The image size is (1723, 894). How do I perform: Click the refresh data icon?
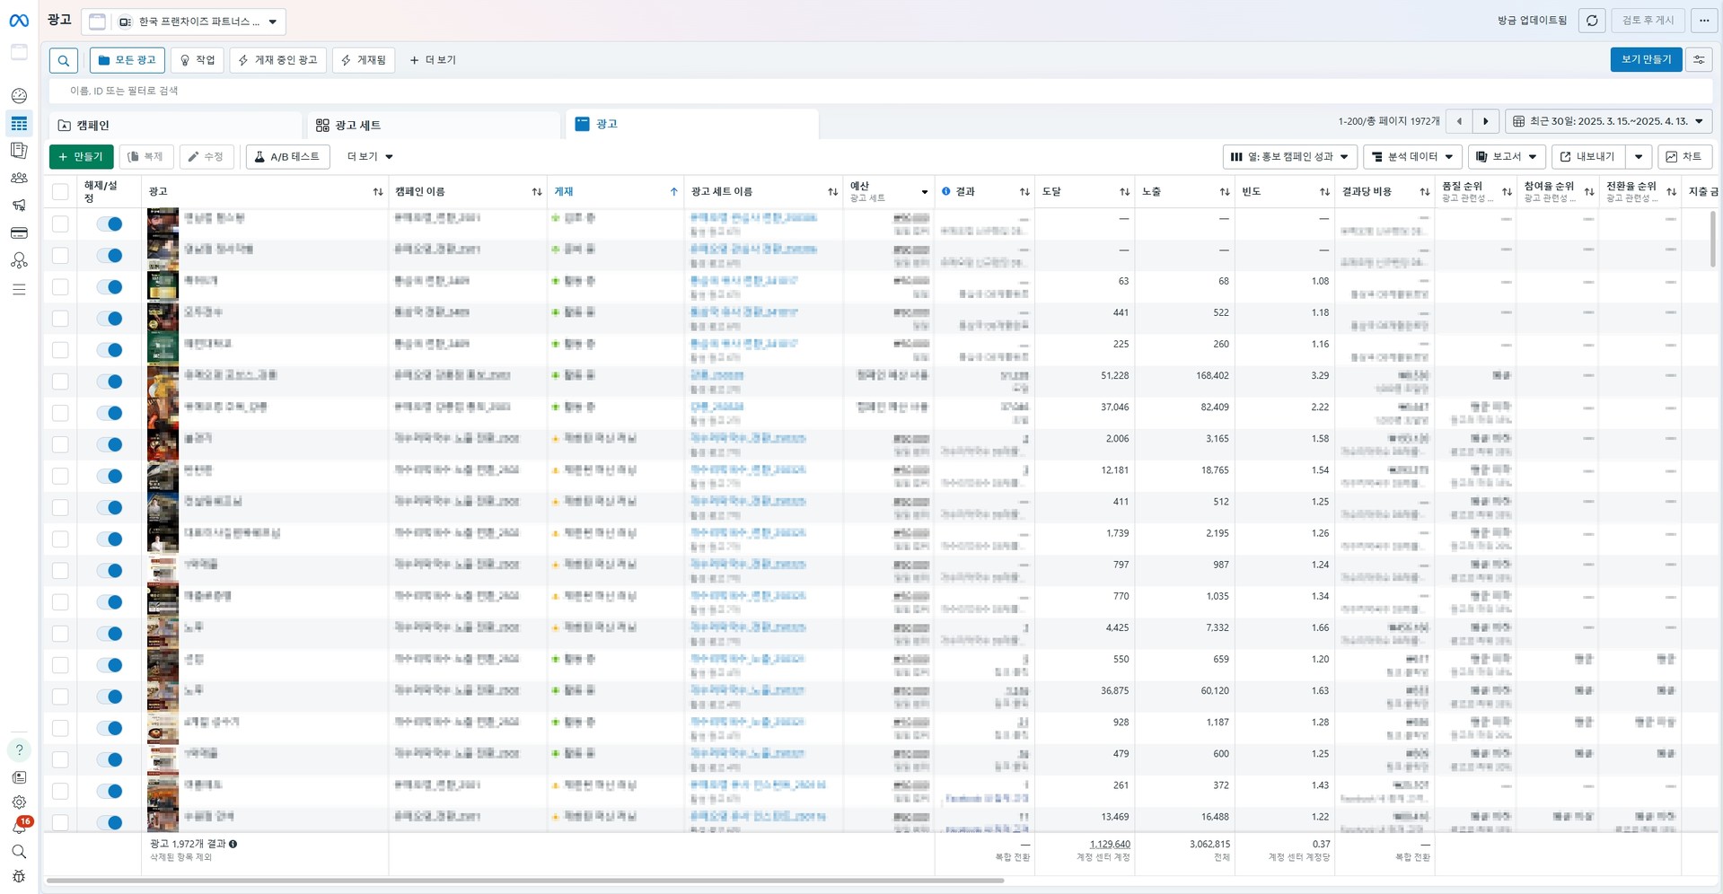(x=1592, y=21)
